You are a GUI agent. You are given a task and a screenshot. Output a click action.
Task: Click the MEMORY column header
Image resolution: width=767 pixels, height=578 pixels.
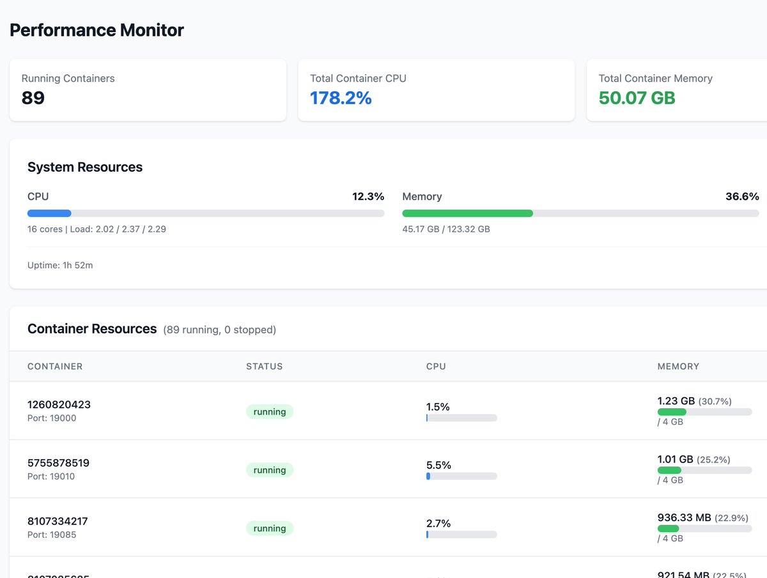678,367
